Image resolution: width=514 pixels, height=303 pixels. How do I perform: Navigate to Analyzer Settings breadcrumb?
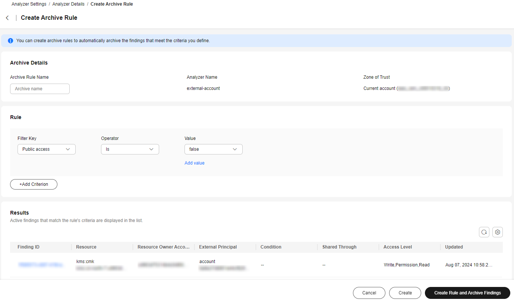(x=29, y=4)
